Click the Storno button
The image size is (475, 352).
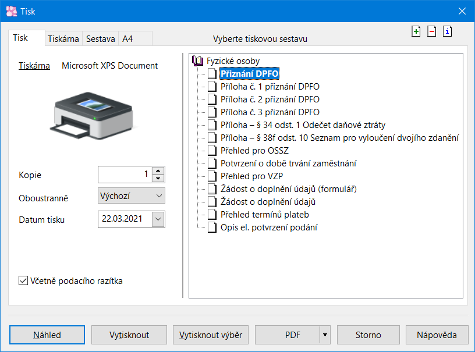368,335
